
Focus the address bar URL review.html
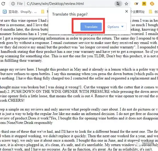coord(55,4)
